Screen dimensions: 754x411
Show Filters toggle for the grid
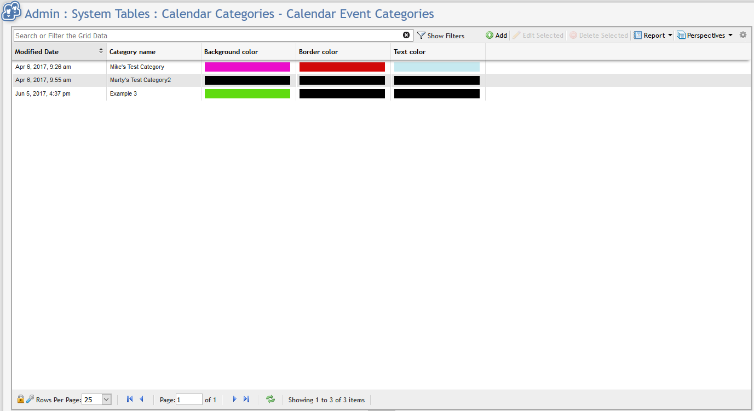tap(441, 36)
